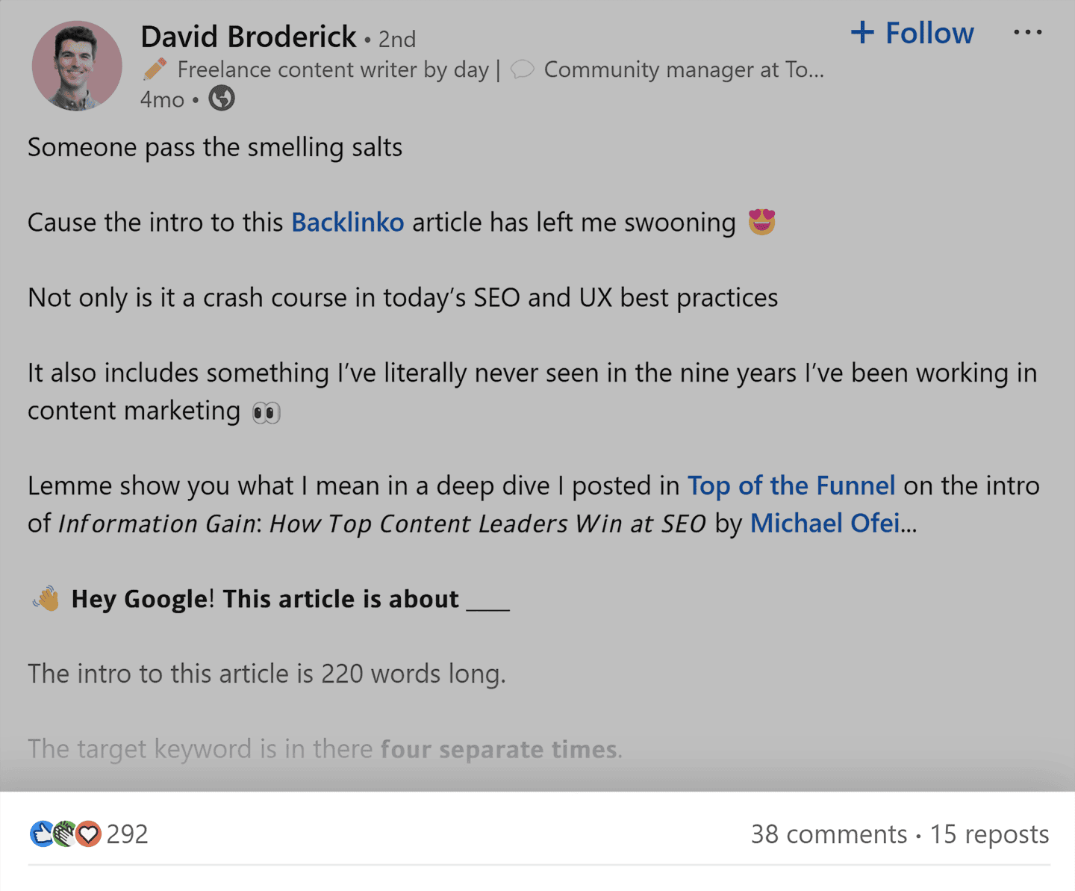
Task: Open Michael Ofei's profile link
Action: pyautogui.click(x=824, y=524)
